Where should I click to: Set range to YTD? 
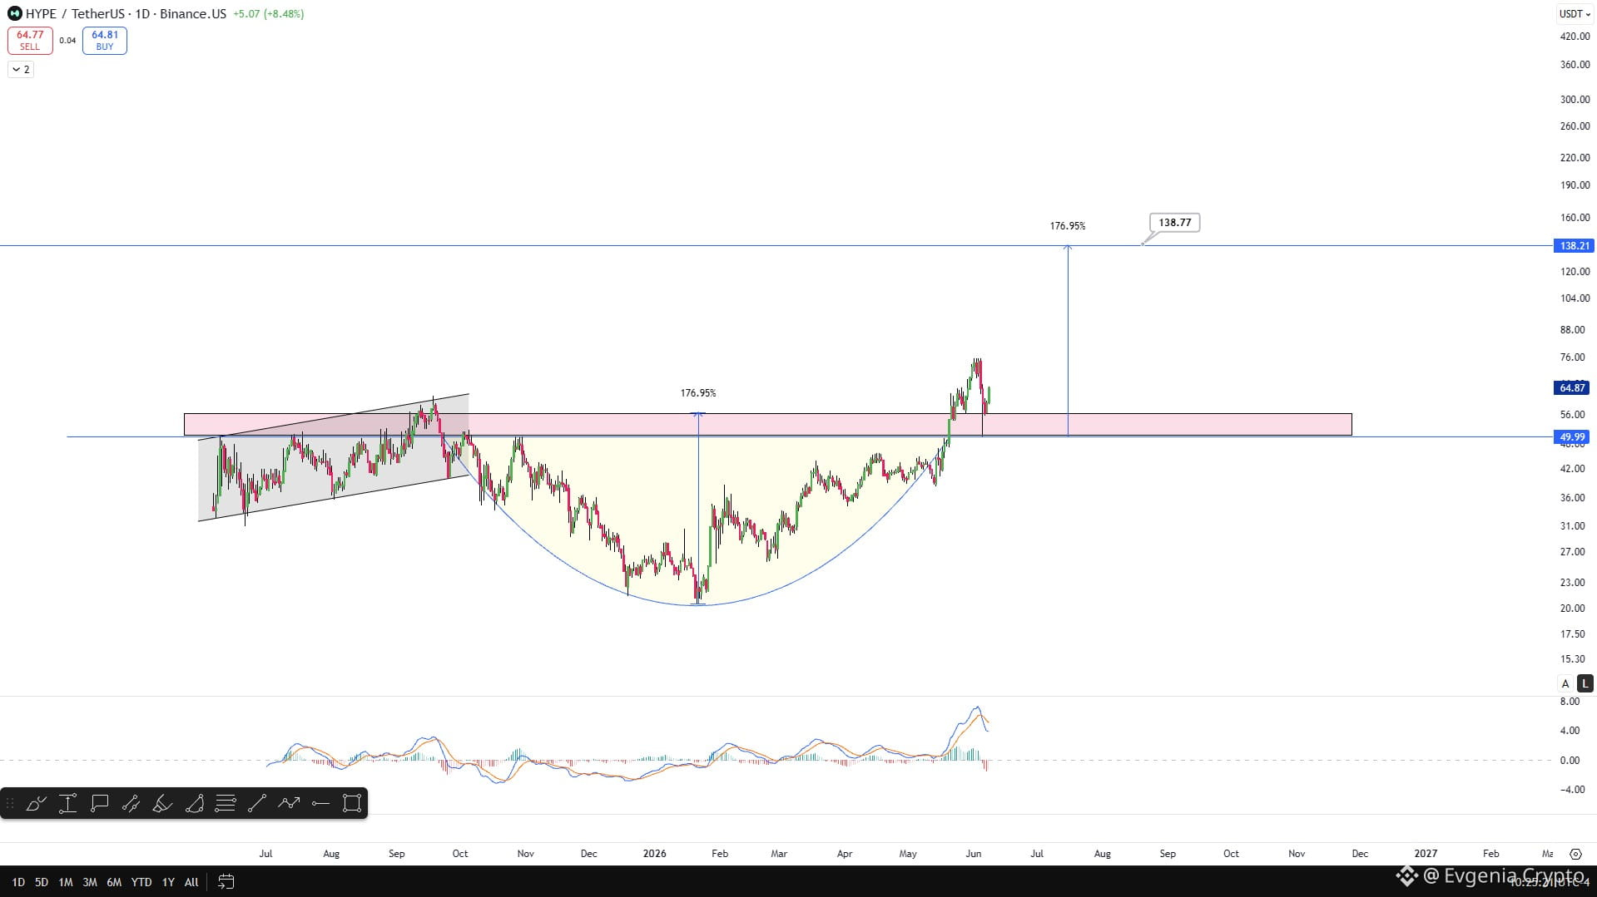(x=141, y=882)
